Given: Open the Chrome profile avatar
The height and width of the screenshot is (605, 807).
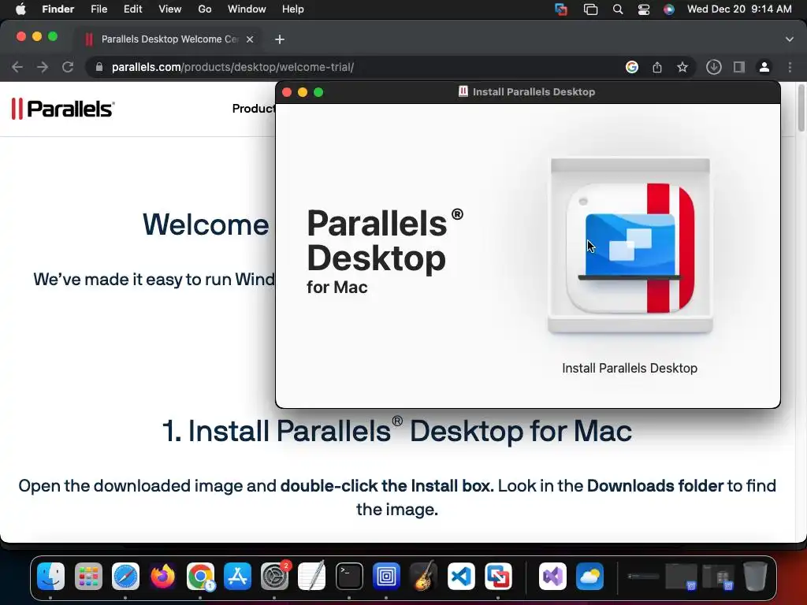Looking at the screenshot, I should pos(764,67).
